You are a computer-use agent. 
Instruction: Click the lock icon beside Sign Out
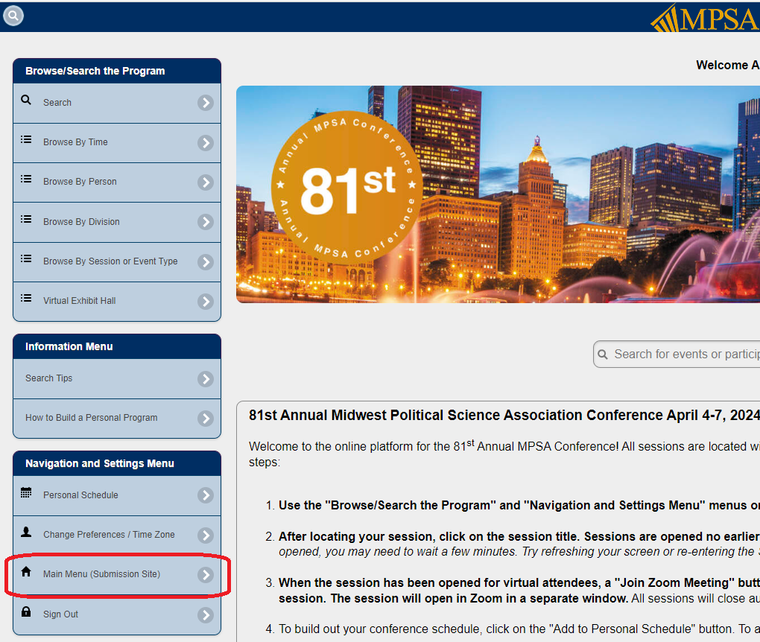(26, 611)
